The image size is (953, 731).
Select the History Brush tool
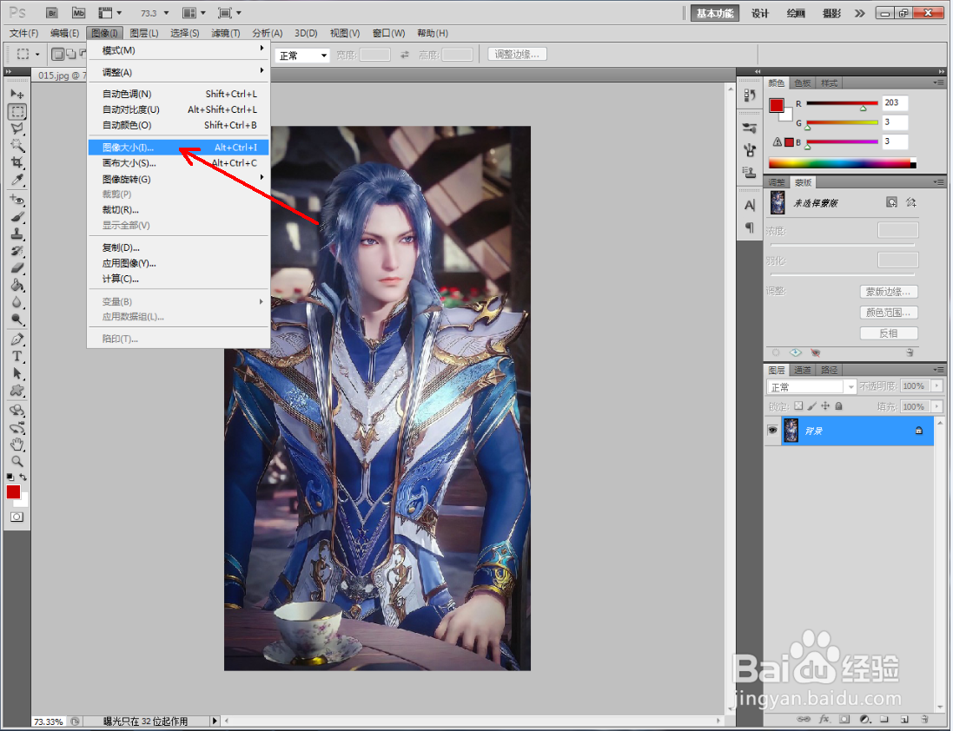click(x=17, y=251)
